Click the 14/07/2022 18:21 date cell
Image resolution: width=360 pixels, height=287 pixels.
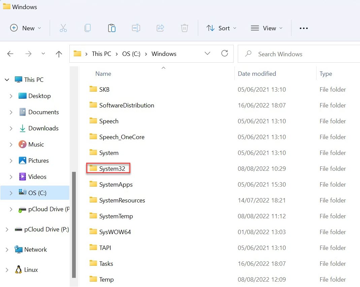click(x=262, y=200)
